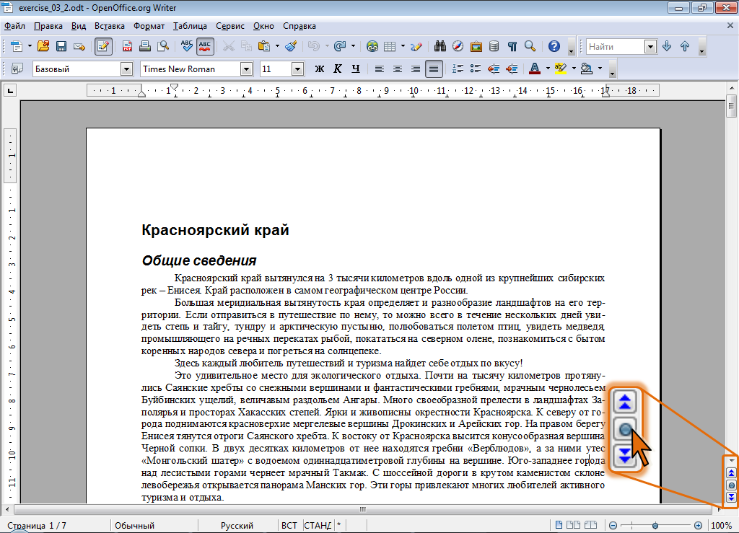Click Zoom In plus button
The height and width of the screenshot is (533, 739).
[698, 526]
